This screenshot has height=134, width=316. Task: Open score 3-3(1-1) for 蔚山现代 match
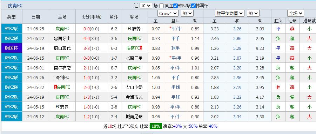[x=91, y=49]
